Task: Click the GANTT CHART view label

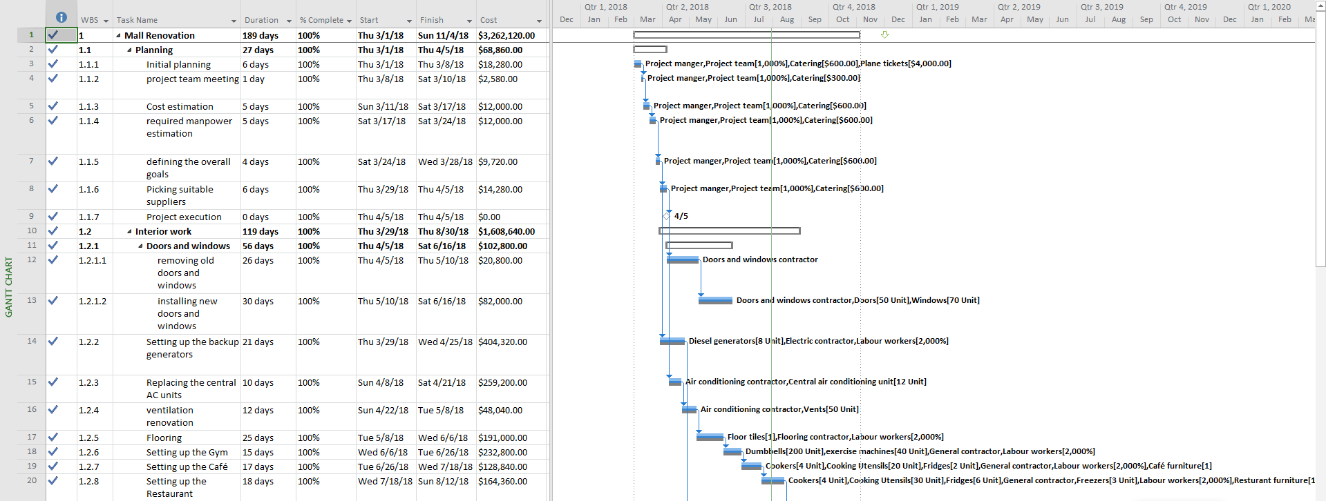Action: pos(9,286)
